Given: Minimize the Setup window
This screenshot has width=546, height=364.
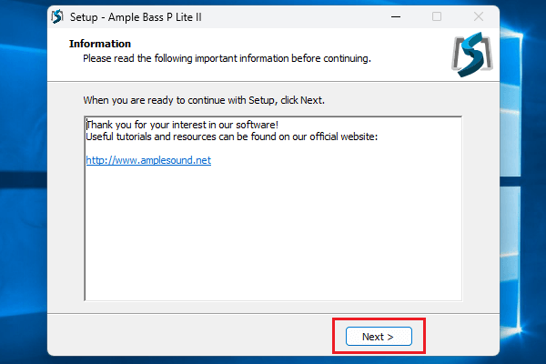Looking at the screenshot, I should [396, 16].
